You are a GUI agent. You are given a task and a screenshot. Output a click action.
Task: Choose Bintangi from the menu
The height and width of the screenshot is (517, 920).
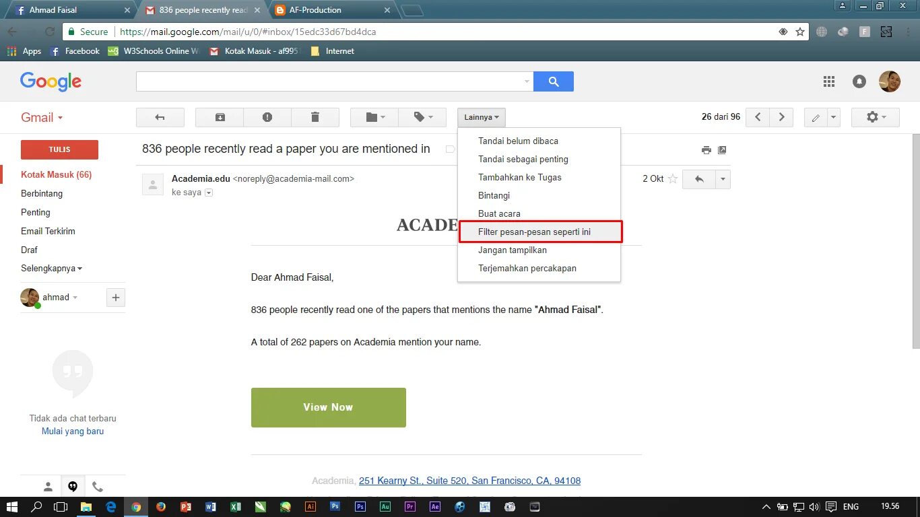coord(539,195)
